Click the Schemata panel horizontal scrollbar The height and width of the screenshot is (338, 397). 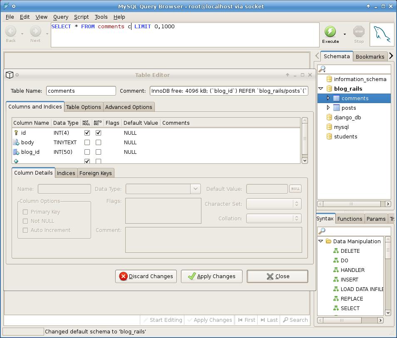click(354, 204)
